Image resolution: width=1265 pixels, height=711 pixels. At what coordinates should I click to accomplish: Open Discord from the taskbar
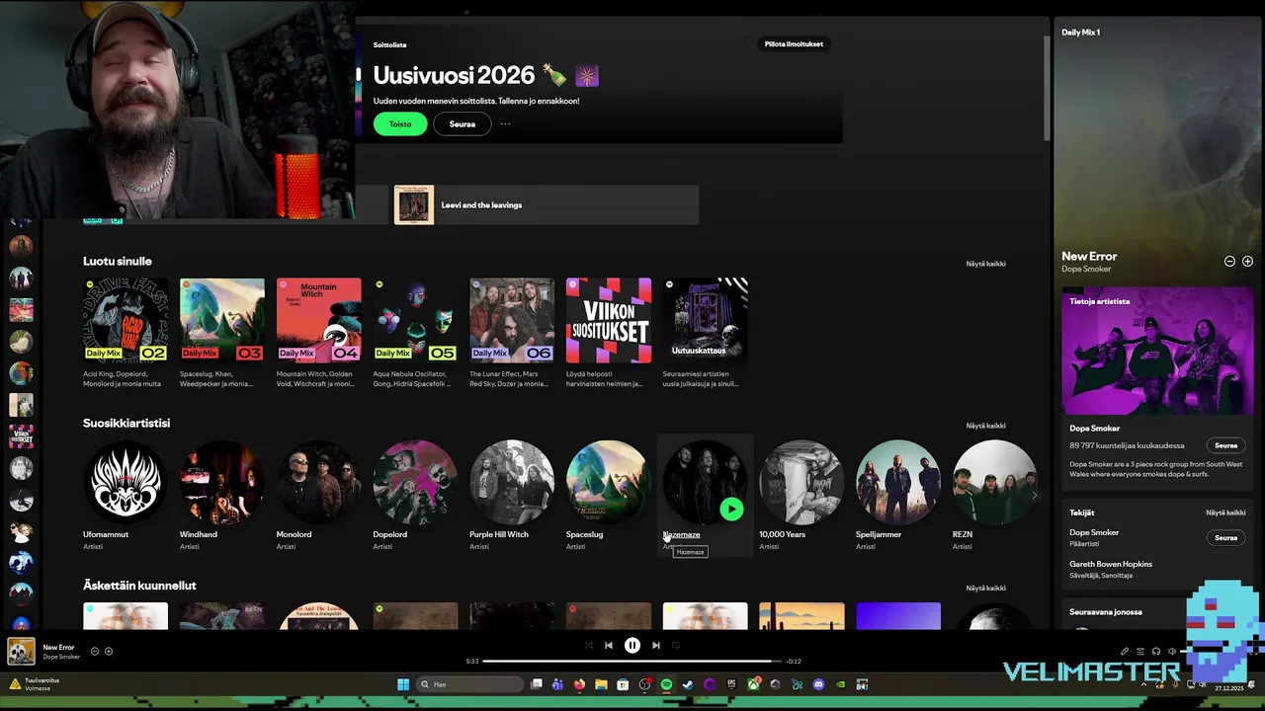tap(818, 684)
